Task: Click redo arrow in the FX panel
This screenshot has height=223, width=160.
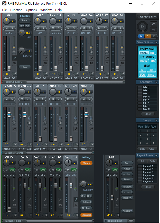Action: tap(154, 30)
